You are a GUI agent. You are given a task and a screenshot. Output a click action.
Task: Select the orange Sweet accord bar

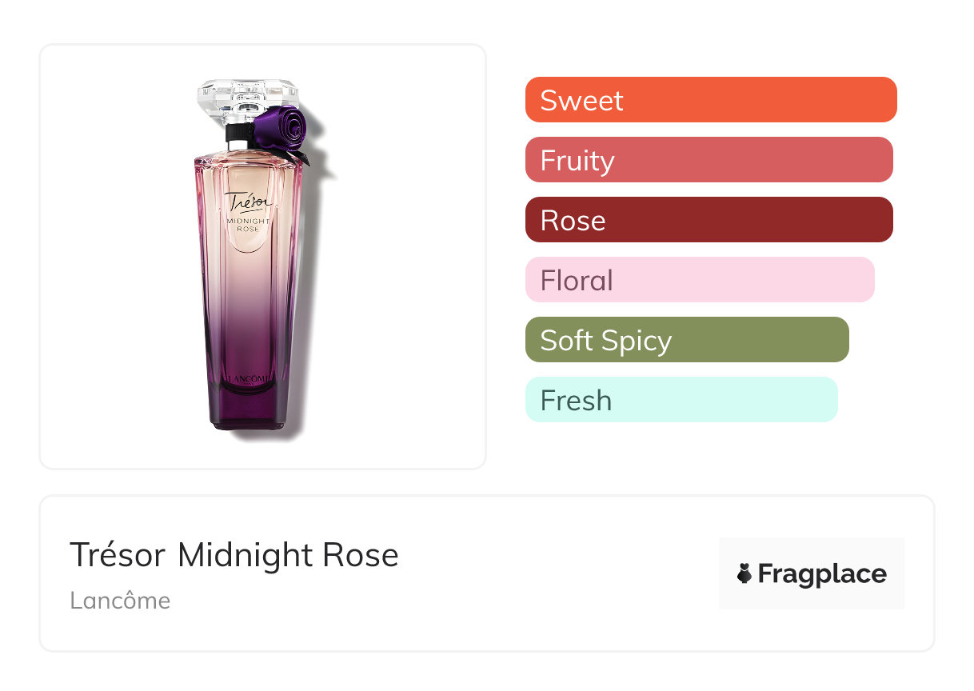tap(710, 100)
